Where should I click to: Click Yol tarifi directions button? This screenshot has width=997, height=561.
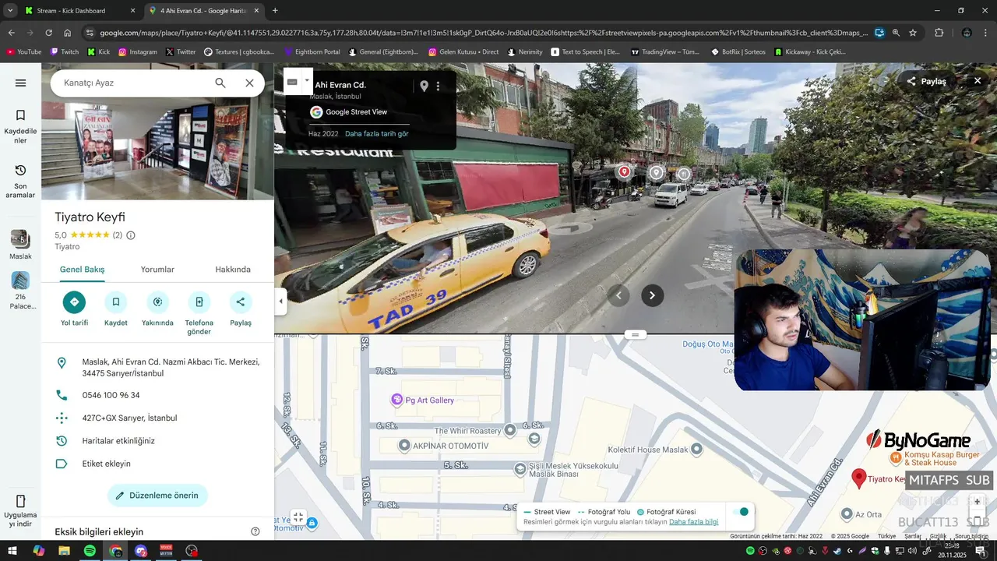74,302
